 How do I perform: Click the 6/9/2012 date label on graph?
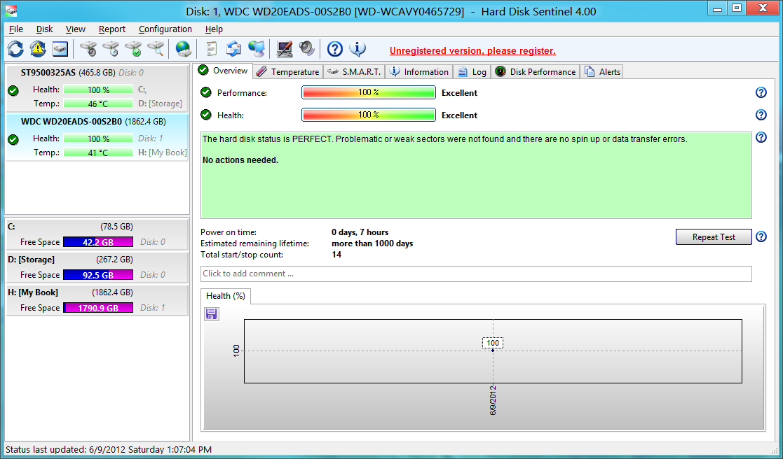click(x=492, y=400)
